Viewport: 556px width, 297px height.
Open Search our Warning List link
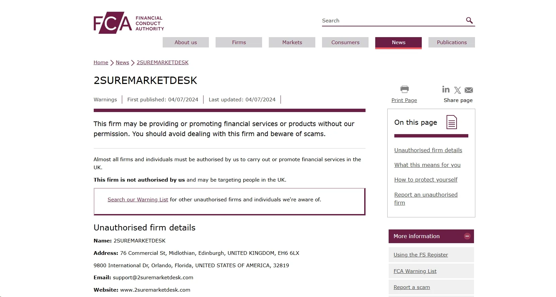[x=138, y=200]
